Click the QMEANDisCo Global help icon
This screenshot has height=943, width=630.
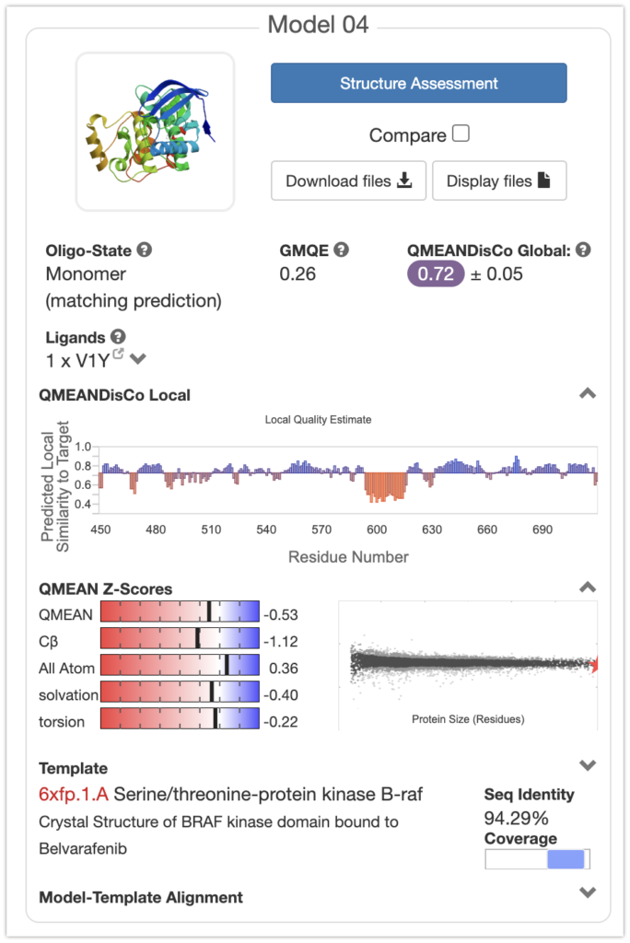583,250
